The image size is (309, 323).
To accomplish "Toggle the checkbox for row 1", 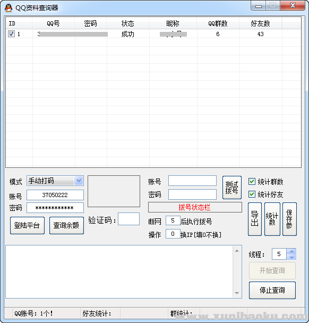I will (11, 34).
